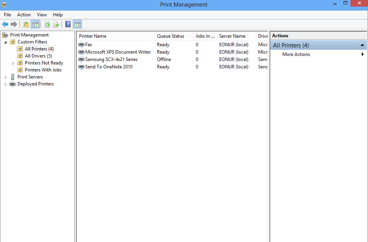The height and width of the screenshot is (242, 368).
Task: Open More Actions in the Actions pane
Action: [296, 54]
